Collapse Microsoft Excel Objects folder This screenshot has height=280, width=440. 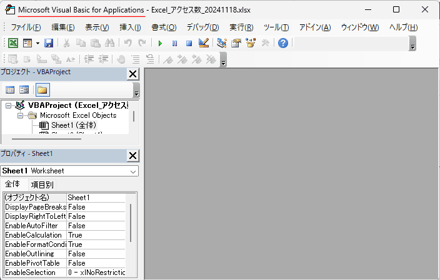(20, 115)
